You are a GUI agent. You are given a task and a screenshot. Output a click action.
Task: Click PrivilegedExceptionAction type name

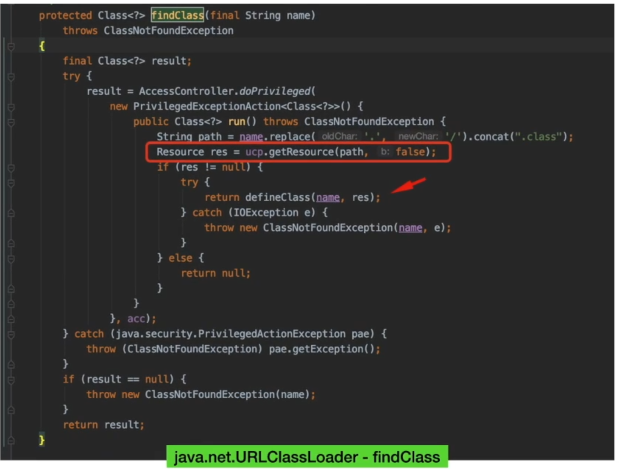[x=206, y=106]
